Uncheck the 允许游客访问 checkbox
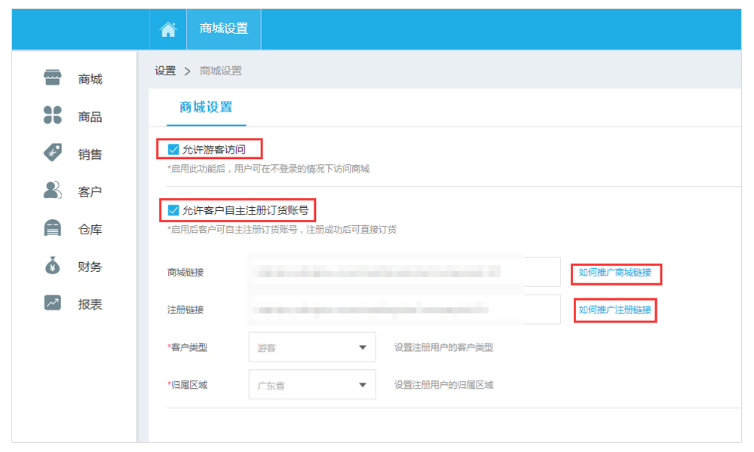The width and height of the screenshot is (754, 452). click(x=174, y=149)
